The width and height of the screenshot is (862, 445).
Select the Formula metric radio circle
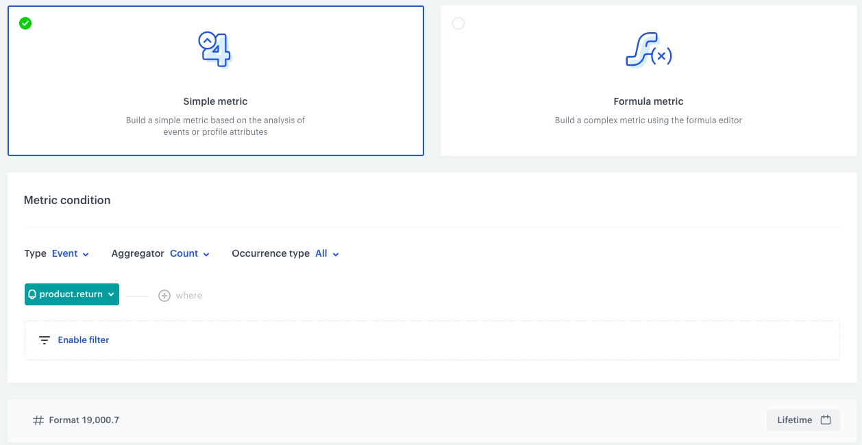pyautogui.click(x=458, y=23)
